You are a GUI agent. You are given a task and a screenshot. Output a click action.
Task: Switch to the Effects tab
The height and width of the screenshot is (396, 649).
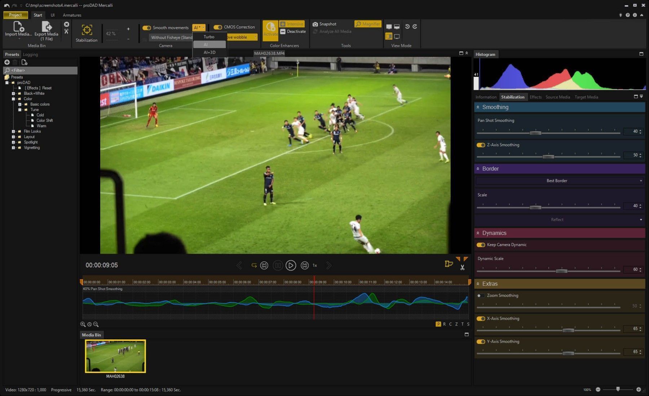click(535, 97)
